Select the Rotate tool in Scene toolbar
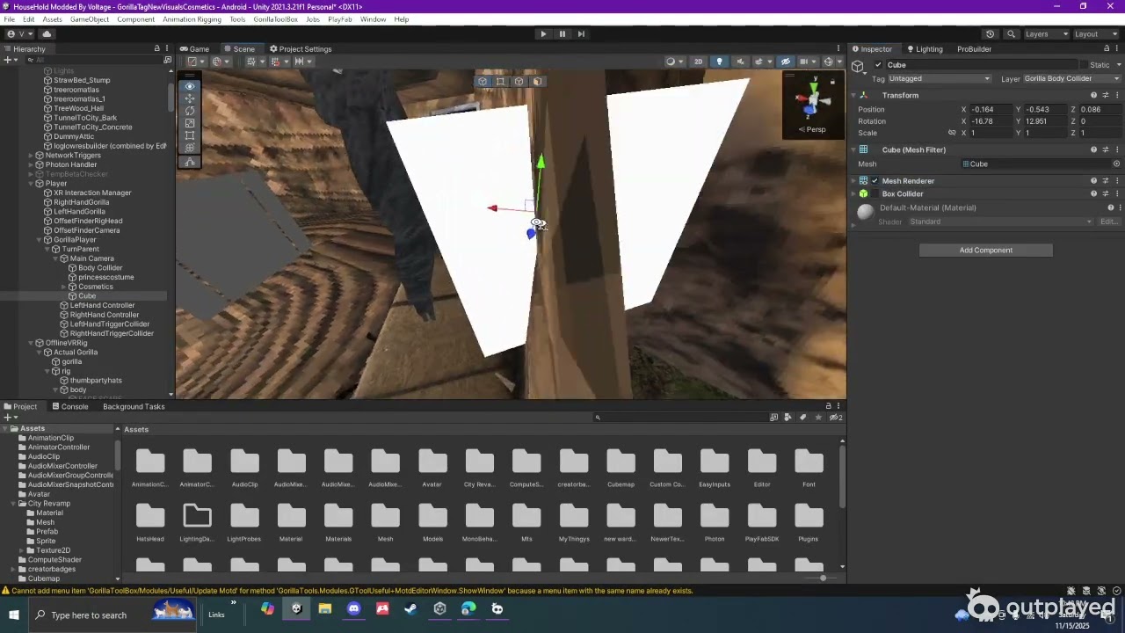Image resolution: width=1125 pixels, height=633 pixels. pos(190,111)
